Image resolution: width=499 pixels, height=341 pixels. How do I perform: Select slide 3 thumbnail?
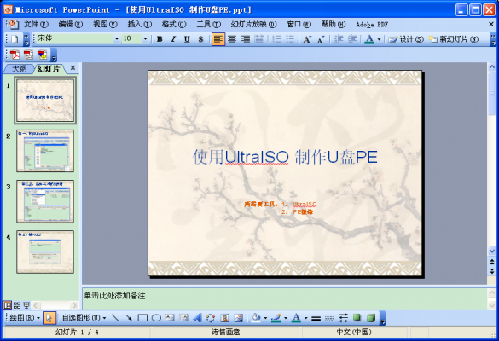click(x=45, y=201)
